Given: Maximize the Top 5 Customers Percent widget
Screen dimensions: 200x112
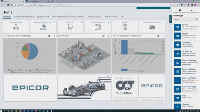Looking at the screenshot, I should (x=49, y=36).
